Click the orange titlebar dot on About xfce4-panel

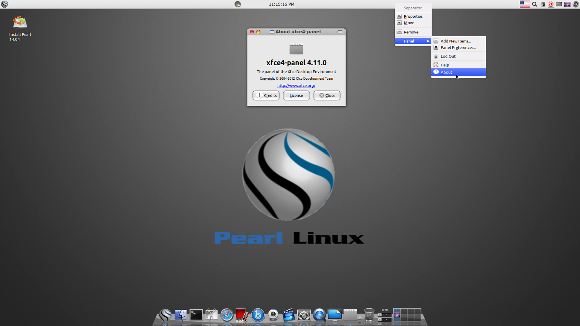[258, 32]
